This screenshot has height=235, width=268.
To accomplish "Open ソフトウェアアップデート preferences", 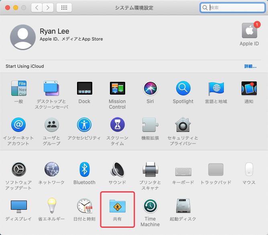I will [x=19, y=169].
